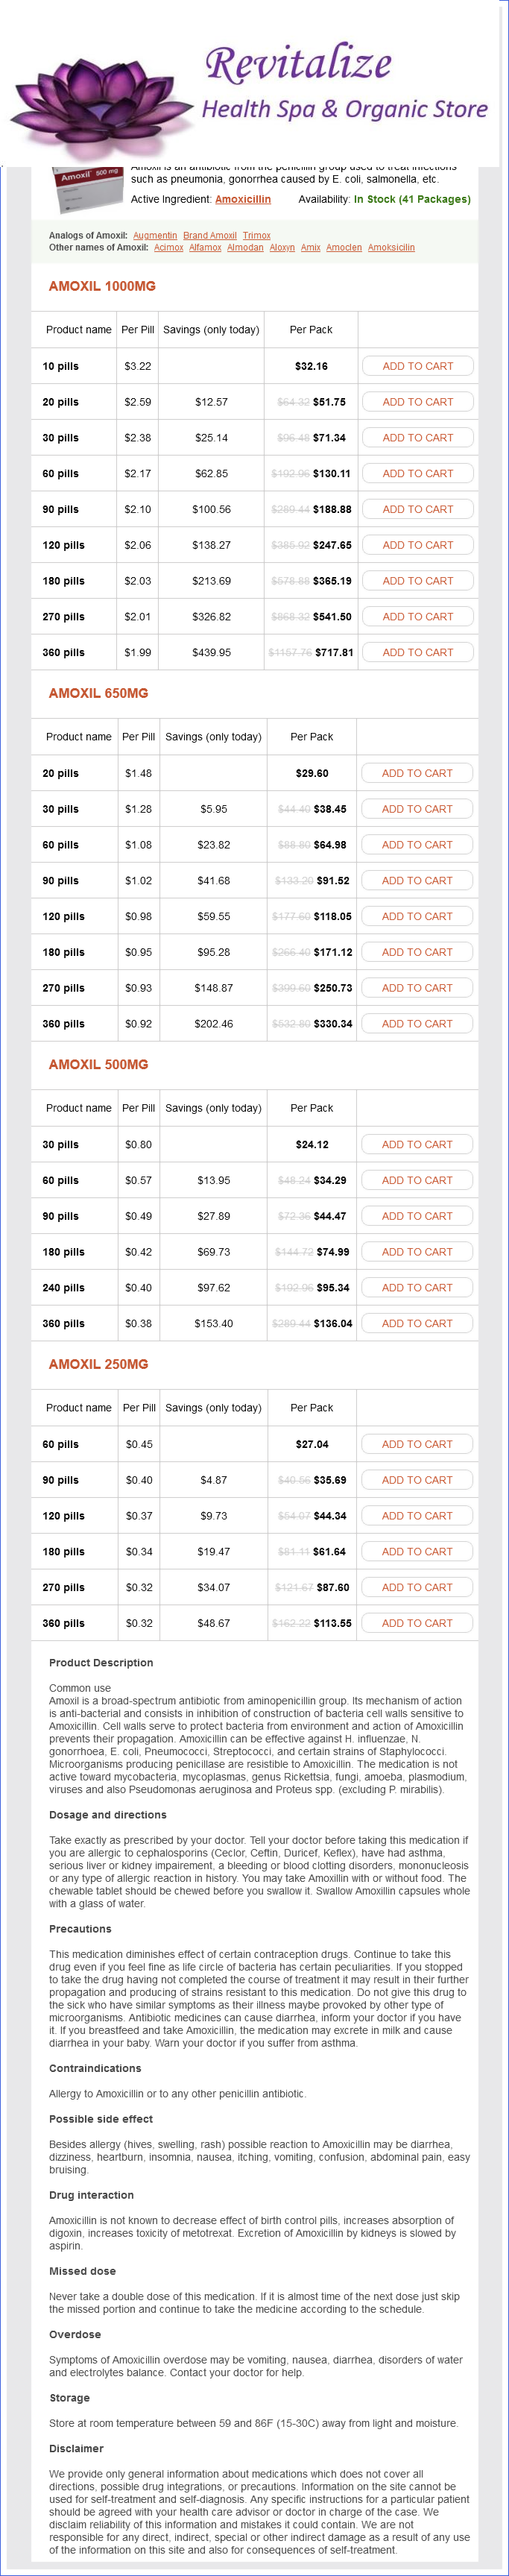Open the Amoclen link

344,248
